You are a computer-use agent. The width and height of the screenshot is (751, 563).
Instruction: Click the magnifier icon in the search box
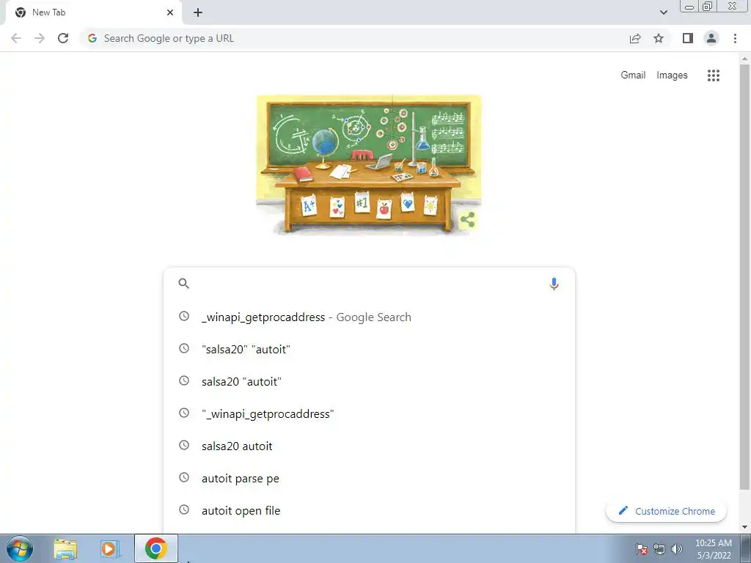[x=183, y=284]
